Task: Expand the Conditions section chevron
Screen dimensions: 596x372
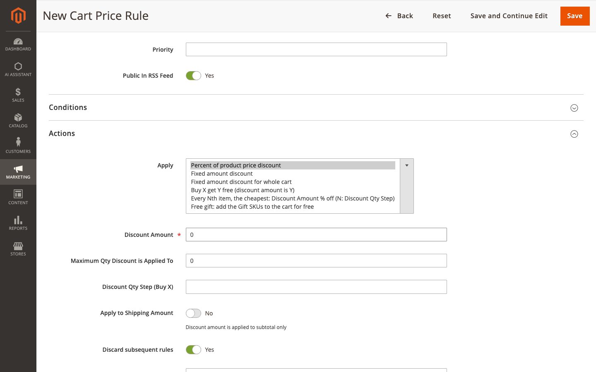Action: [x=574, y=108]
